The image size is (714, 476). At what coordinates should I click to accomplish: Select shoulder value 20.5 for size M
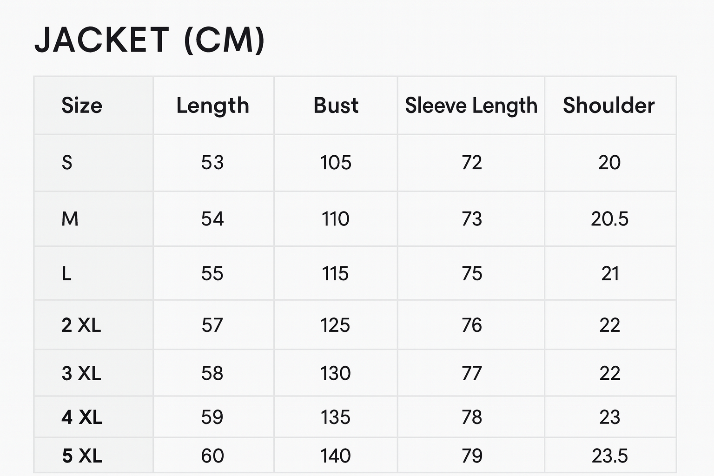pyautogui.click(x=609, y=218)
